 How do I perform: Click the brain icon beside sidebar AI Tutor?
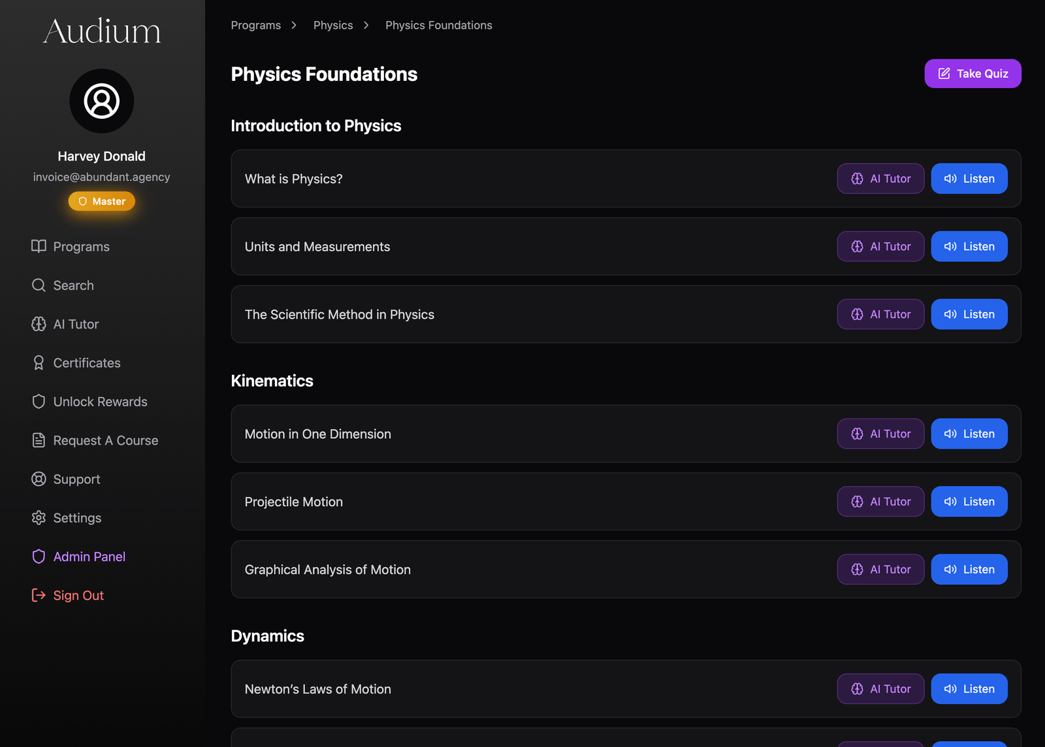pyautogui.click(x=39, y=324)
